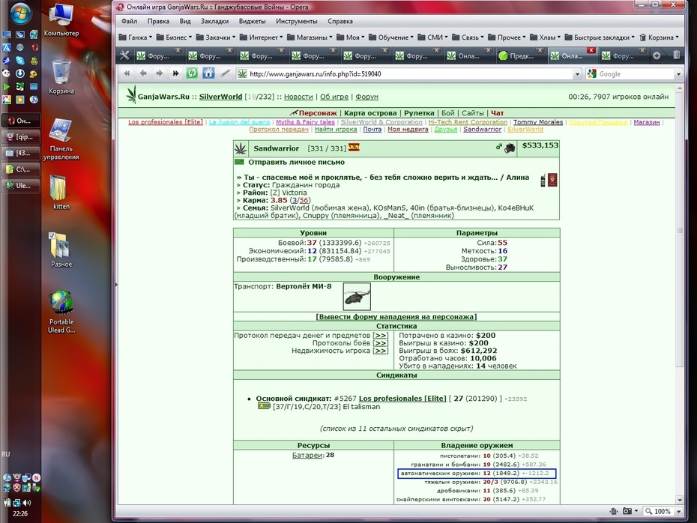The width and height of the screenshot is (697, 523).
Task: Open a new tab with the plus icon
Action: tap(657, 55)
